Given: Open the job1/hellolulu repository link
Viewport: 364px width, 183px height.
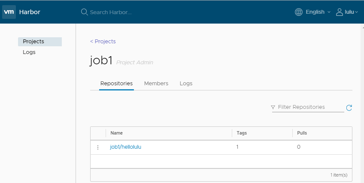Looking at the screenshot, I should tap(126, 147).
